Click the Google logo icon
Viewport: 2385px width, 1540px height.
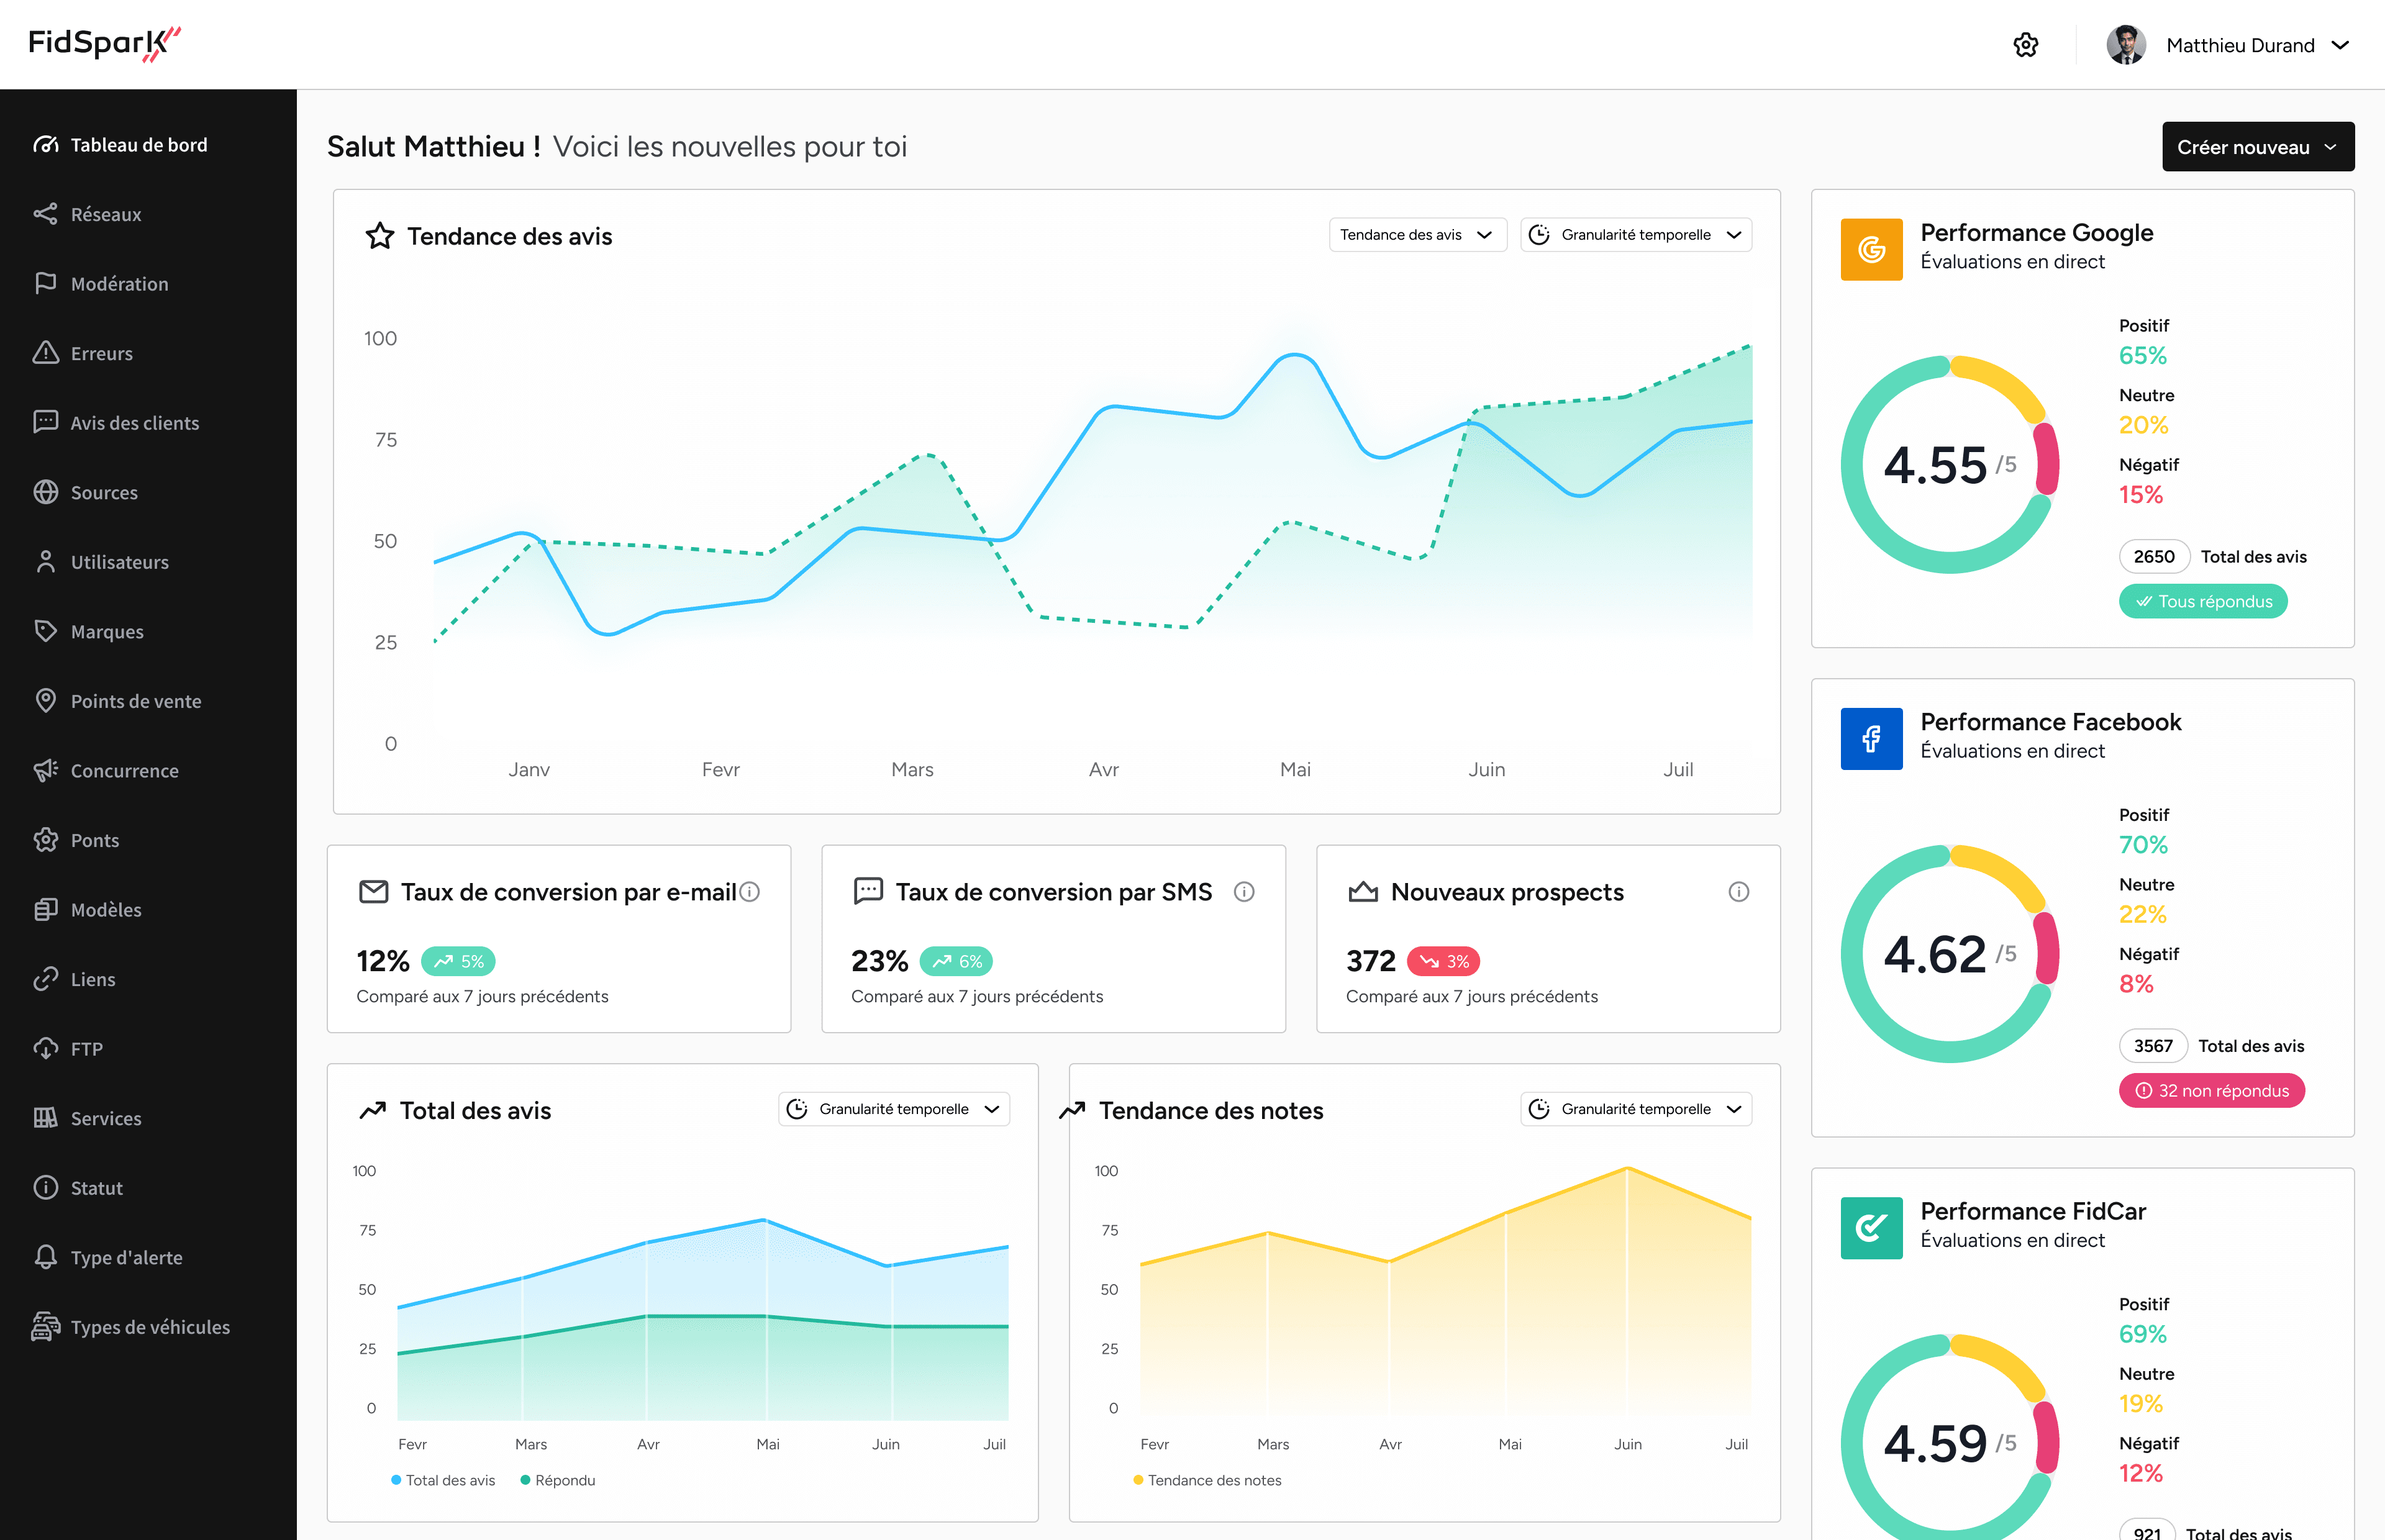pos(1871,250)
